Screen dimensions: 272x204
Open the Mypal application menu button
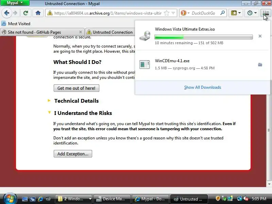coord(15,3)
